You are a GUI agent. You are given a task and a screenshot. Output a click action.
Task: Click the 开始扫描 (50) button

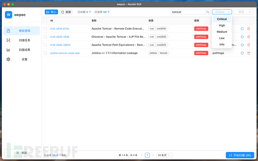(240, 155)
